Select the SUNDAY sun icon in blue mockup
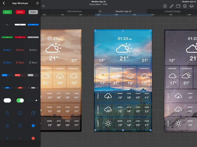 [x=108, y=124]
